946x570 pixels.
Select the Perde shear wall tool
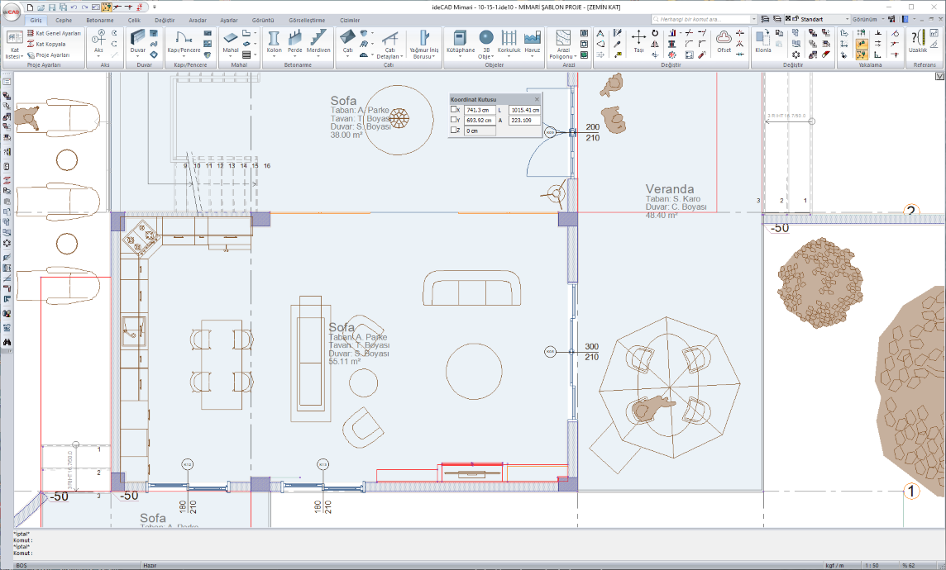coord(295,39)
